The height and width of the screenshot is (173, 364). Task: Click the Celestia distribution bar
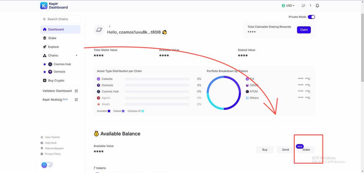157,79
